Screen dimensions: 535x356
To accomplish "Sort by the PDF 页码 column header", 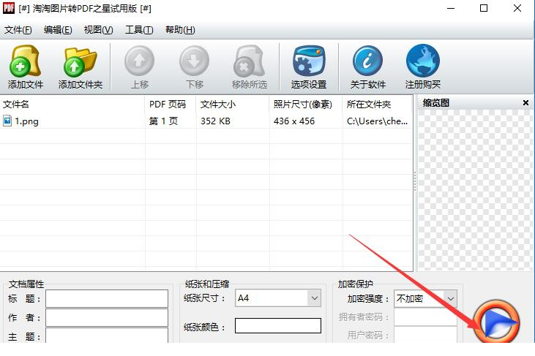I will pyautogui.click(x=171, y=105).
